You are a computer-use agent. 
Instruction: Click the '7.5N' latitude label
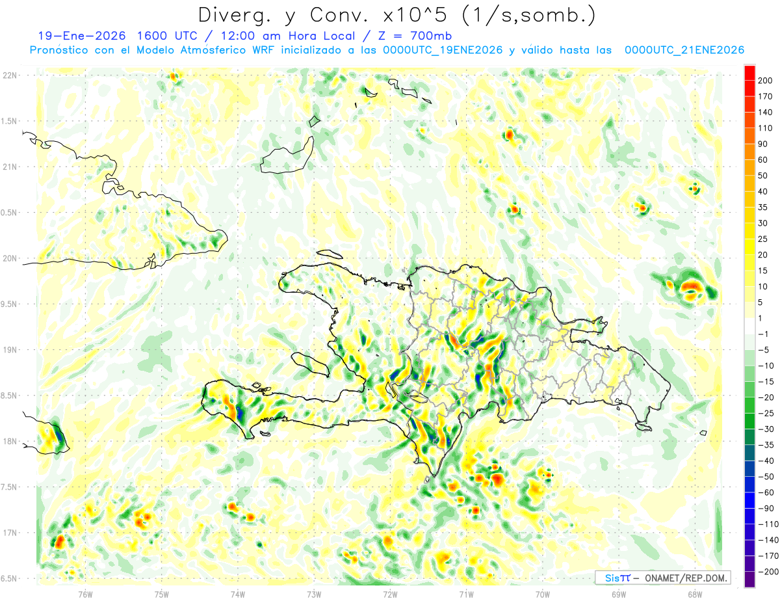10,487
